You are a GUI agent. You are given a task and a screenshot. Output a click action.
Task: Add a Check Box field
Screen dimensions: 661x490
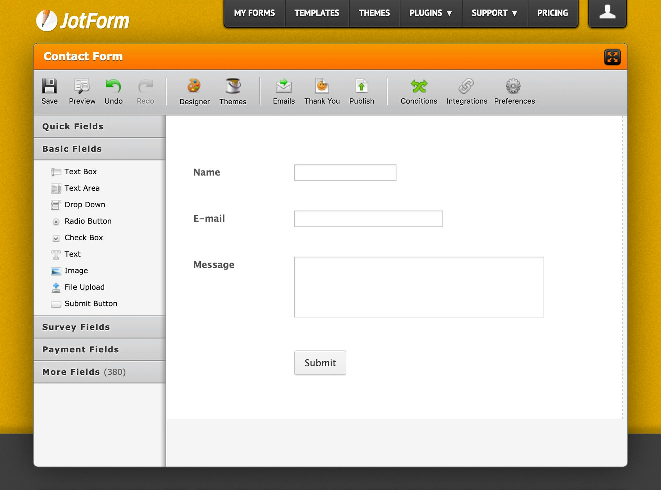(83, 238)
